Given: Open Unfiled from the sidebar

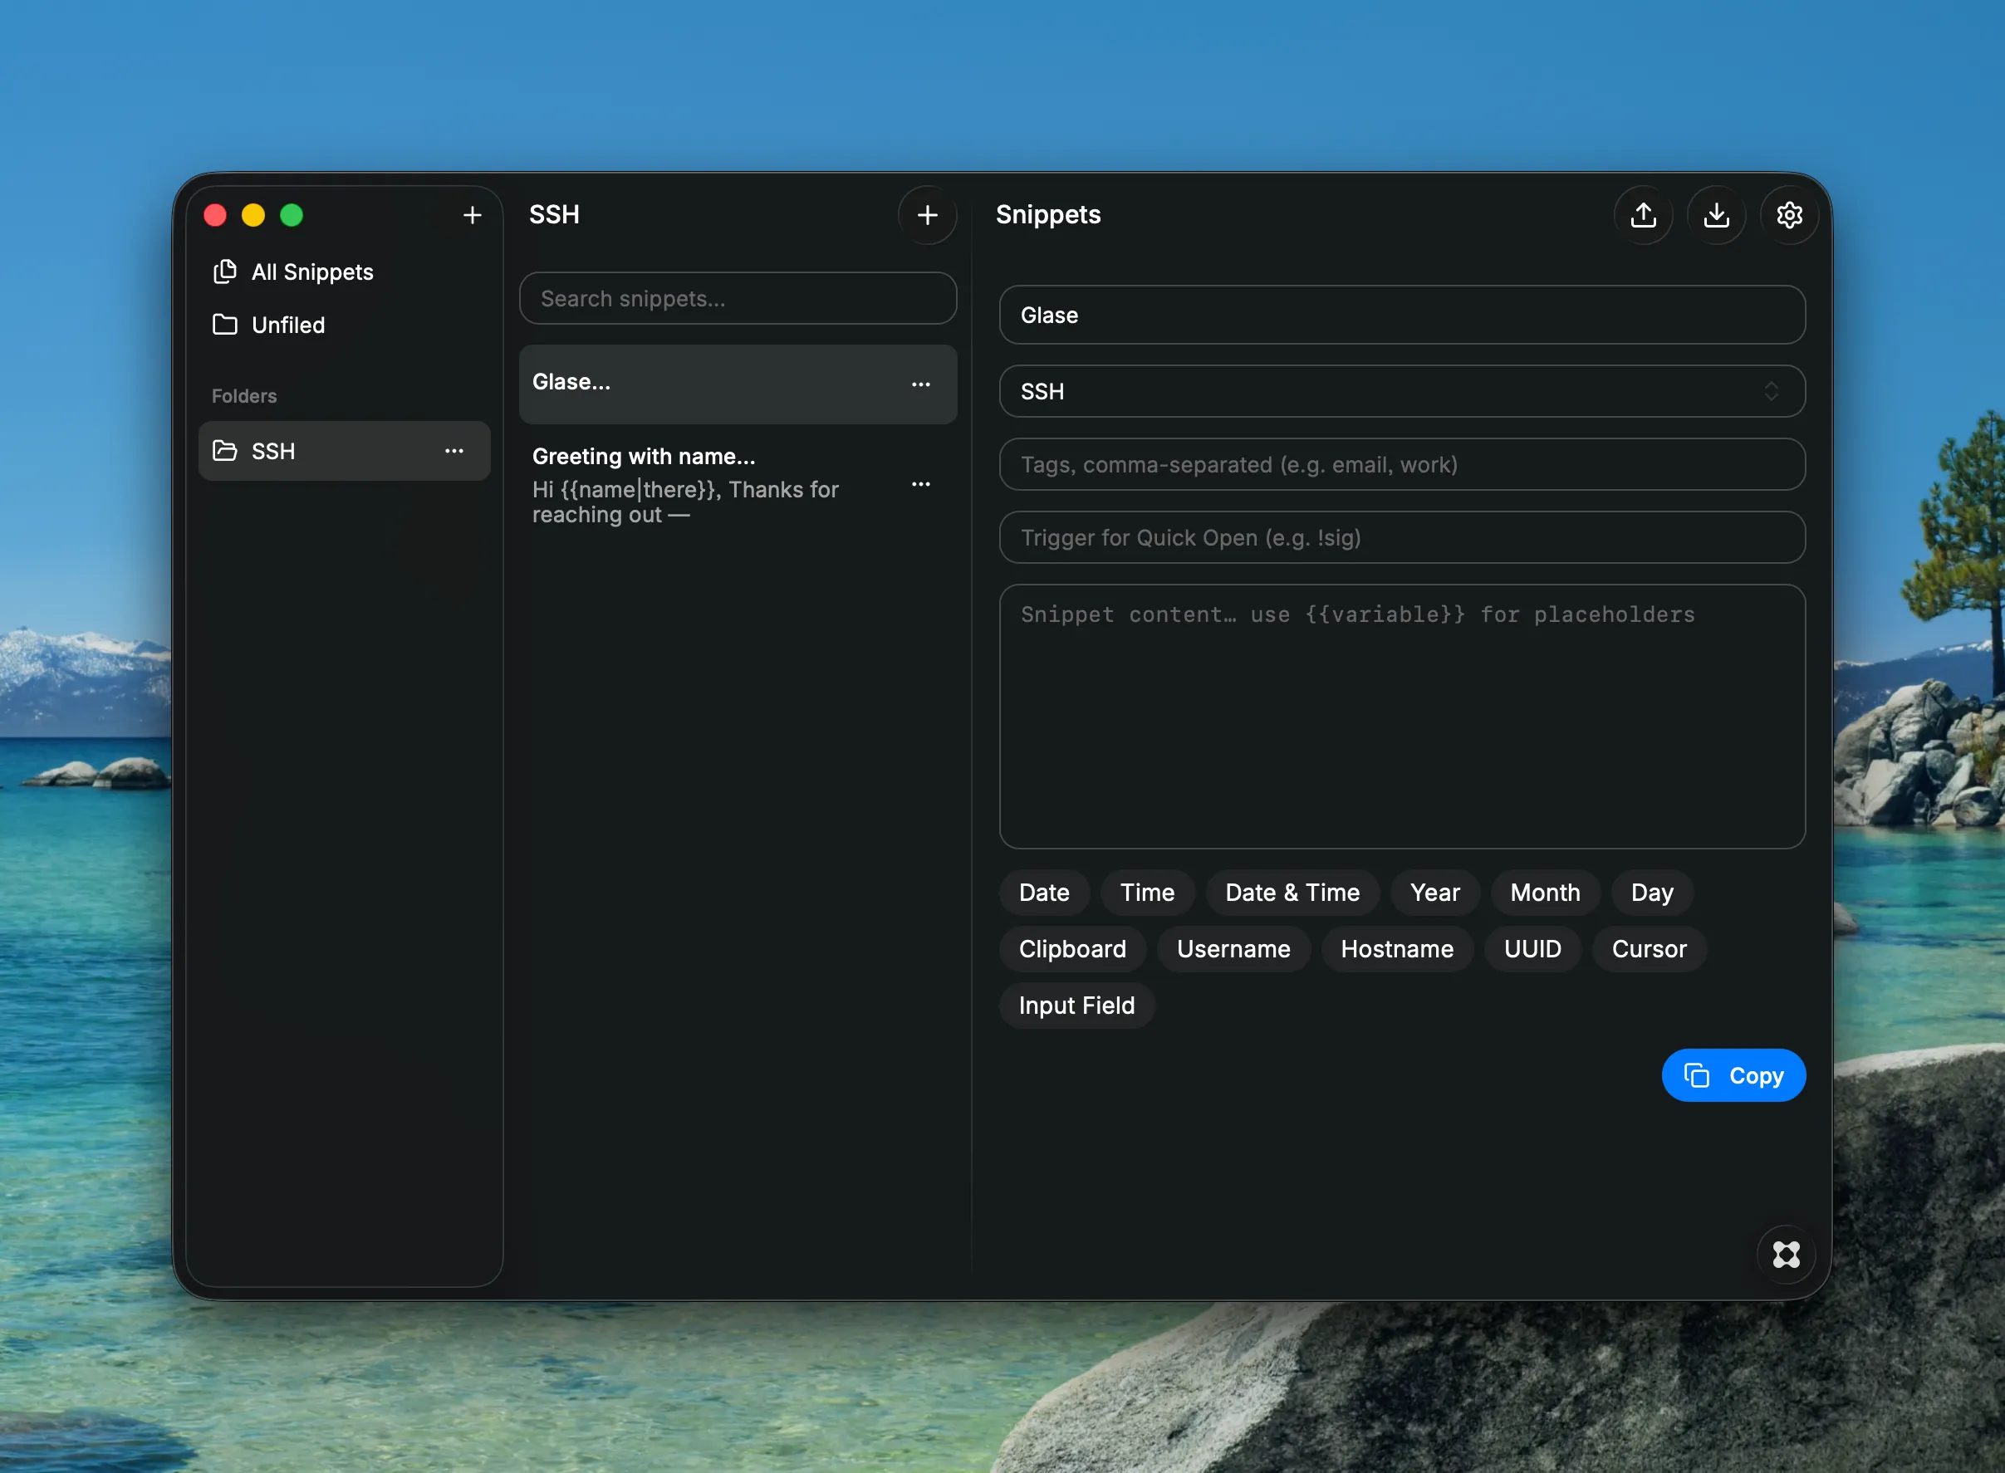Looking at the screenshot, I should (x=345, y=325).
